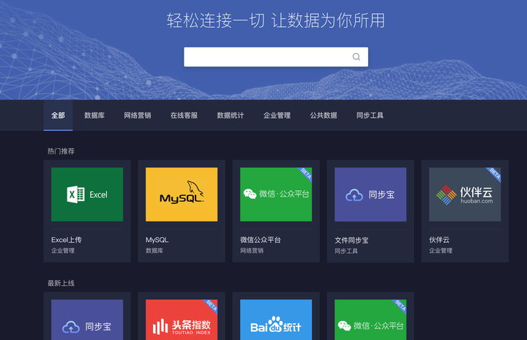The width and height of the screenshot is (527, 340).
Task: Switch to the 数据库 tab
Action: [94, 116]
